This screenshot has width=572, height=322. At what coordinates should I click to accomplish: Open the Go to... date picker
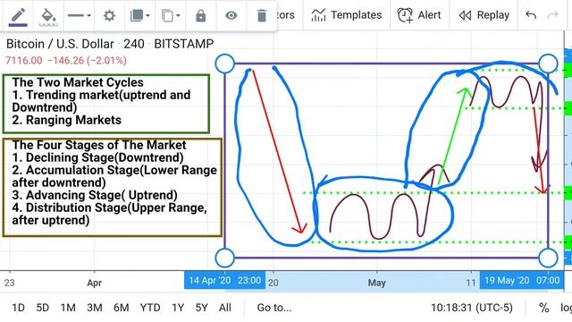point(274,308)
